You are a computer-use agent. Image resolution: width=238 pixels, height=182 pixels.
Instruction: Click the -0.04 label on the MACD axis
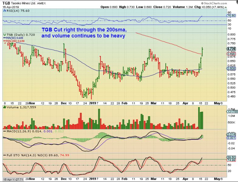tap(231, 148)
